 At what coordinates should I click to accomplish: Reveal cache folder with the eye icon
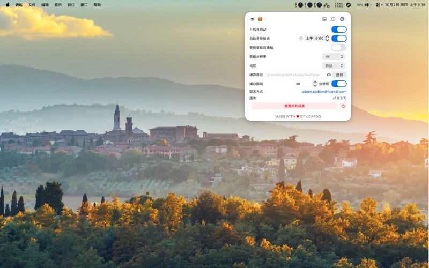(329, 75)
